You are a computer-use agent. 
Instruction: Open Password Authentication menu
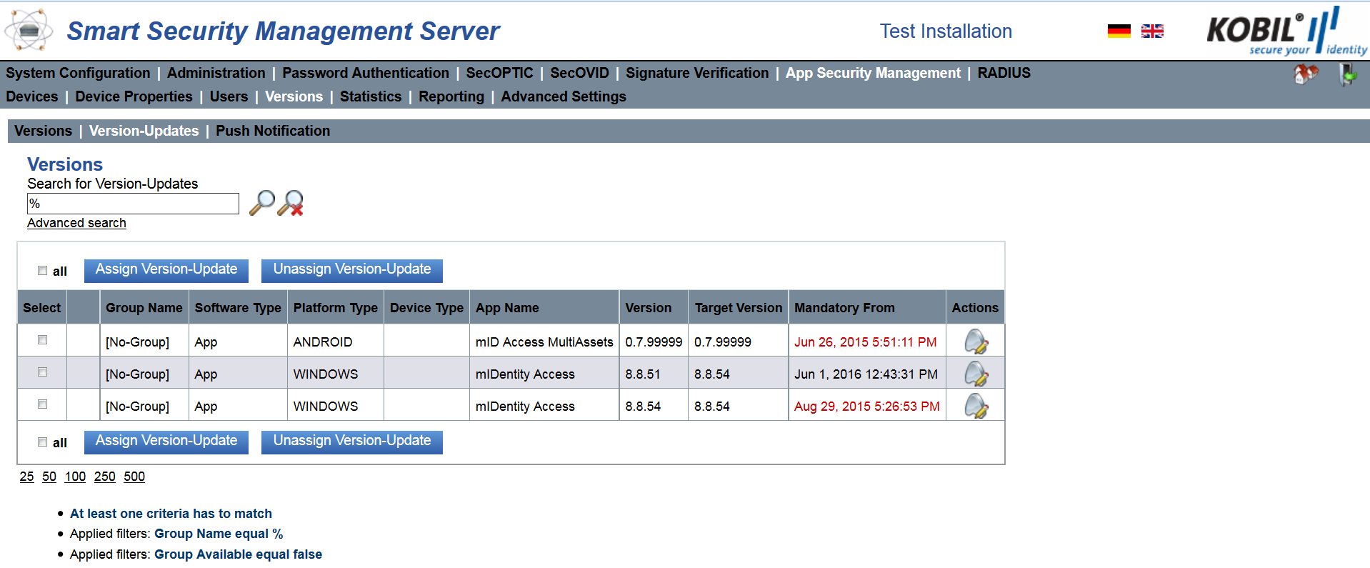pyautogui.click(x=366, y=73)
